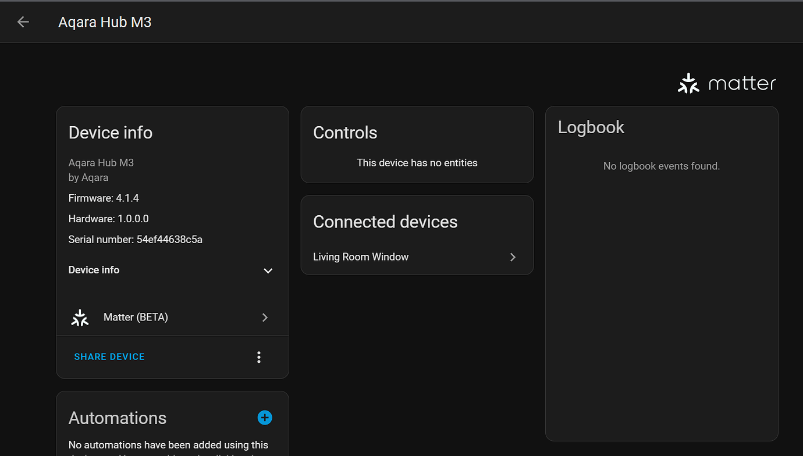Screen dimensions: 803x456
Task: Click the right chevron on the Matter (BETA) row
Action: pos(265,317)
